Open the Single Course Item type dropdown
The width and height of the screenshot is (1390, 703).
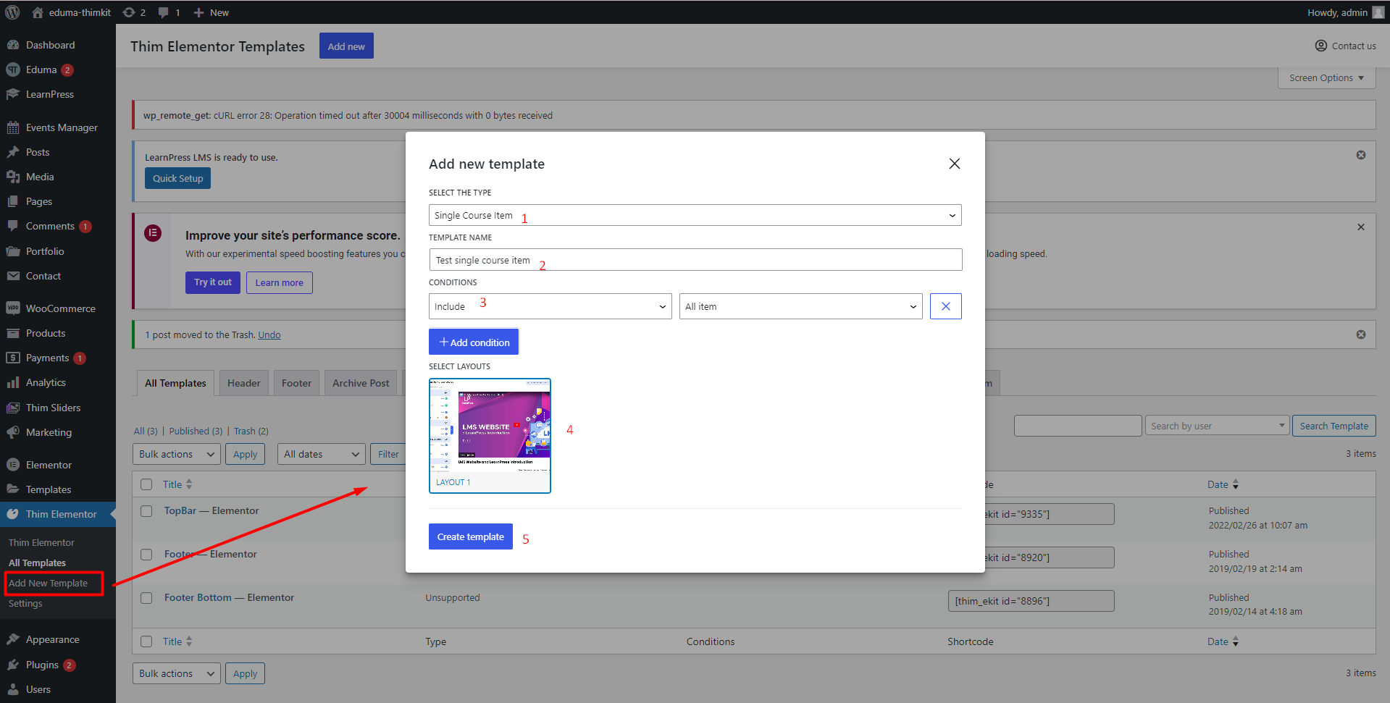pos(695,215)
